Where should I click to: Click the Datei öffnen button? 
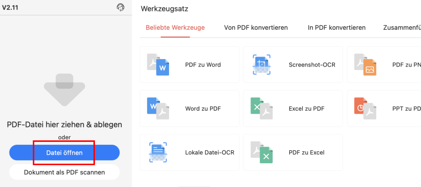pyautogui.click(x=65, y=153)
